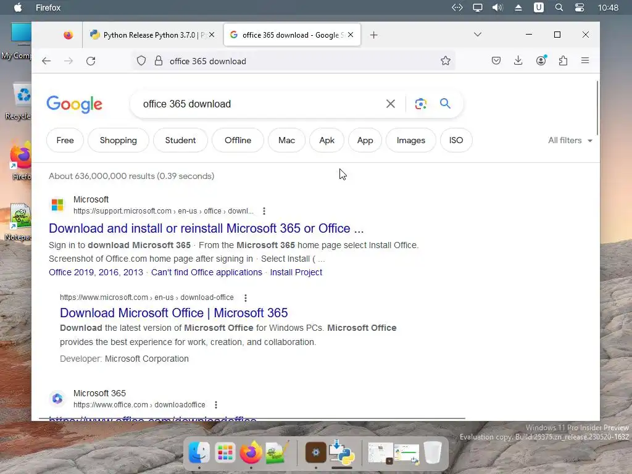This screenshot has width=632, height=474.
Task: Go back to the previous page
Action: coord(46,61)
